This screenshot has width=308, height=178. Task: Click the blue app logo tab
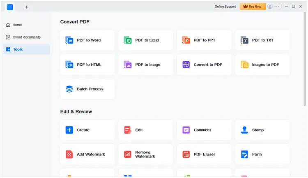tap(10, 7)
